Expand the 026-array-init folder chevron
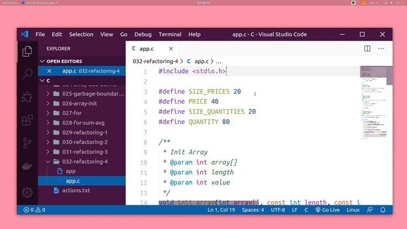Image resolution: width=407 pixels, height=229 pixels. (48, 103)
